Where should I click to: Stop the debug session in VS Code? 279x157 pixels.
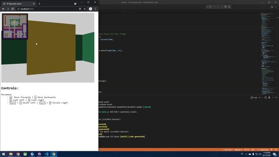229,7
